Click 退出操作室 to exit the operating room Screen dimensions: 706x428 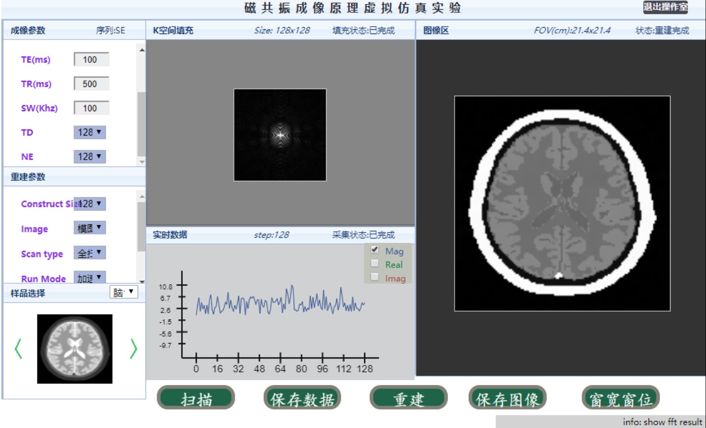tap(665, 7)
